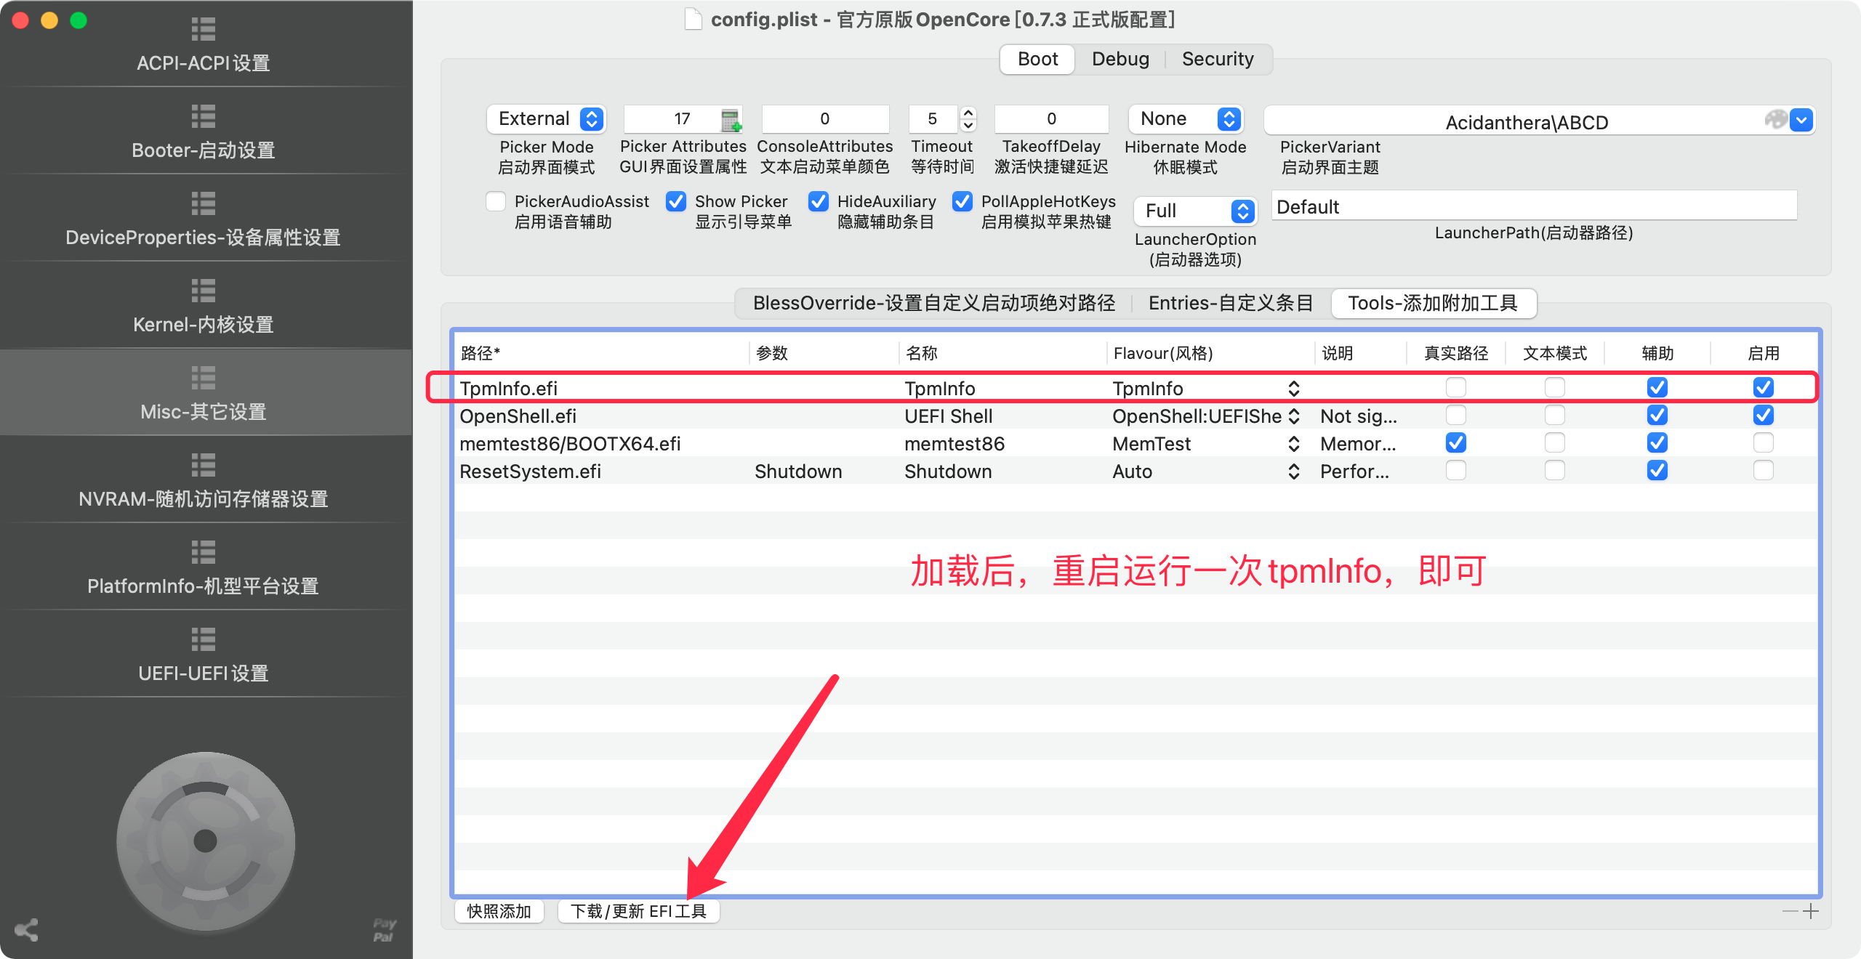The image size is (1861, 959).
Task: Open the ACPI settings sidebar icon
Action: point(204,30)
